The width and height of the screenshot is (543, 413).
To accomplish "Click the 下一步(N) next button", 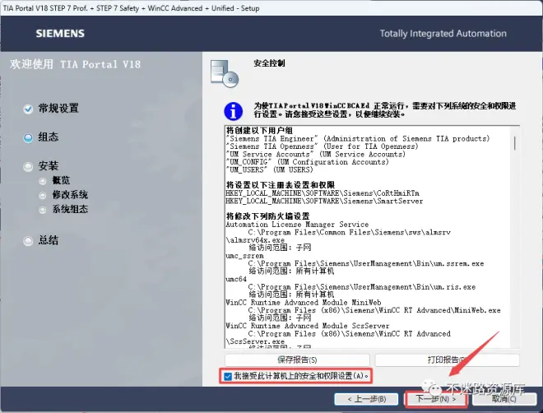I will tap(436, 399).
